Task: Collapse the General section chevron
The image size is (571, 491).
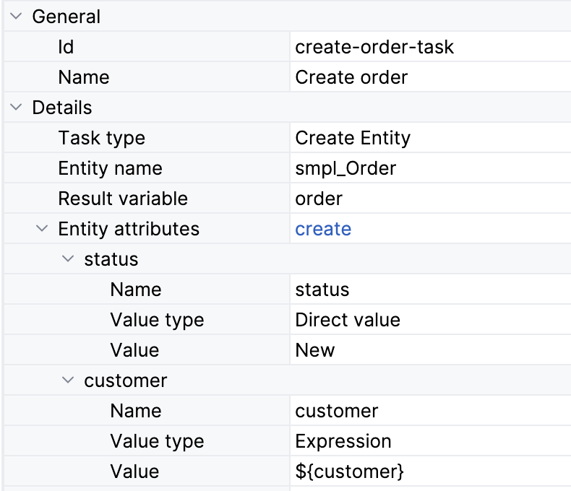Action: click(x=16, y=17)
